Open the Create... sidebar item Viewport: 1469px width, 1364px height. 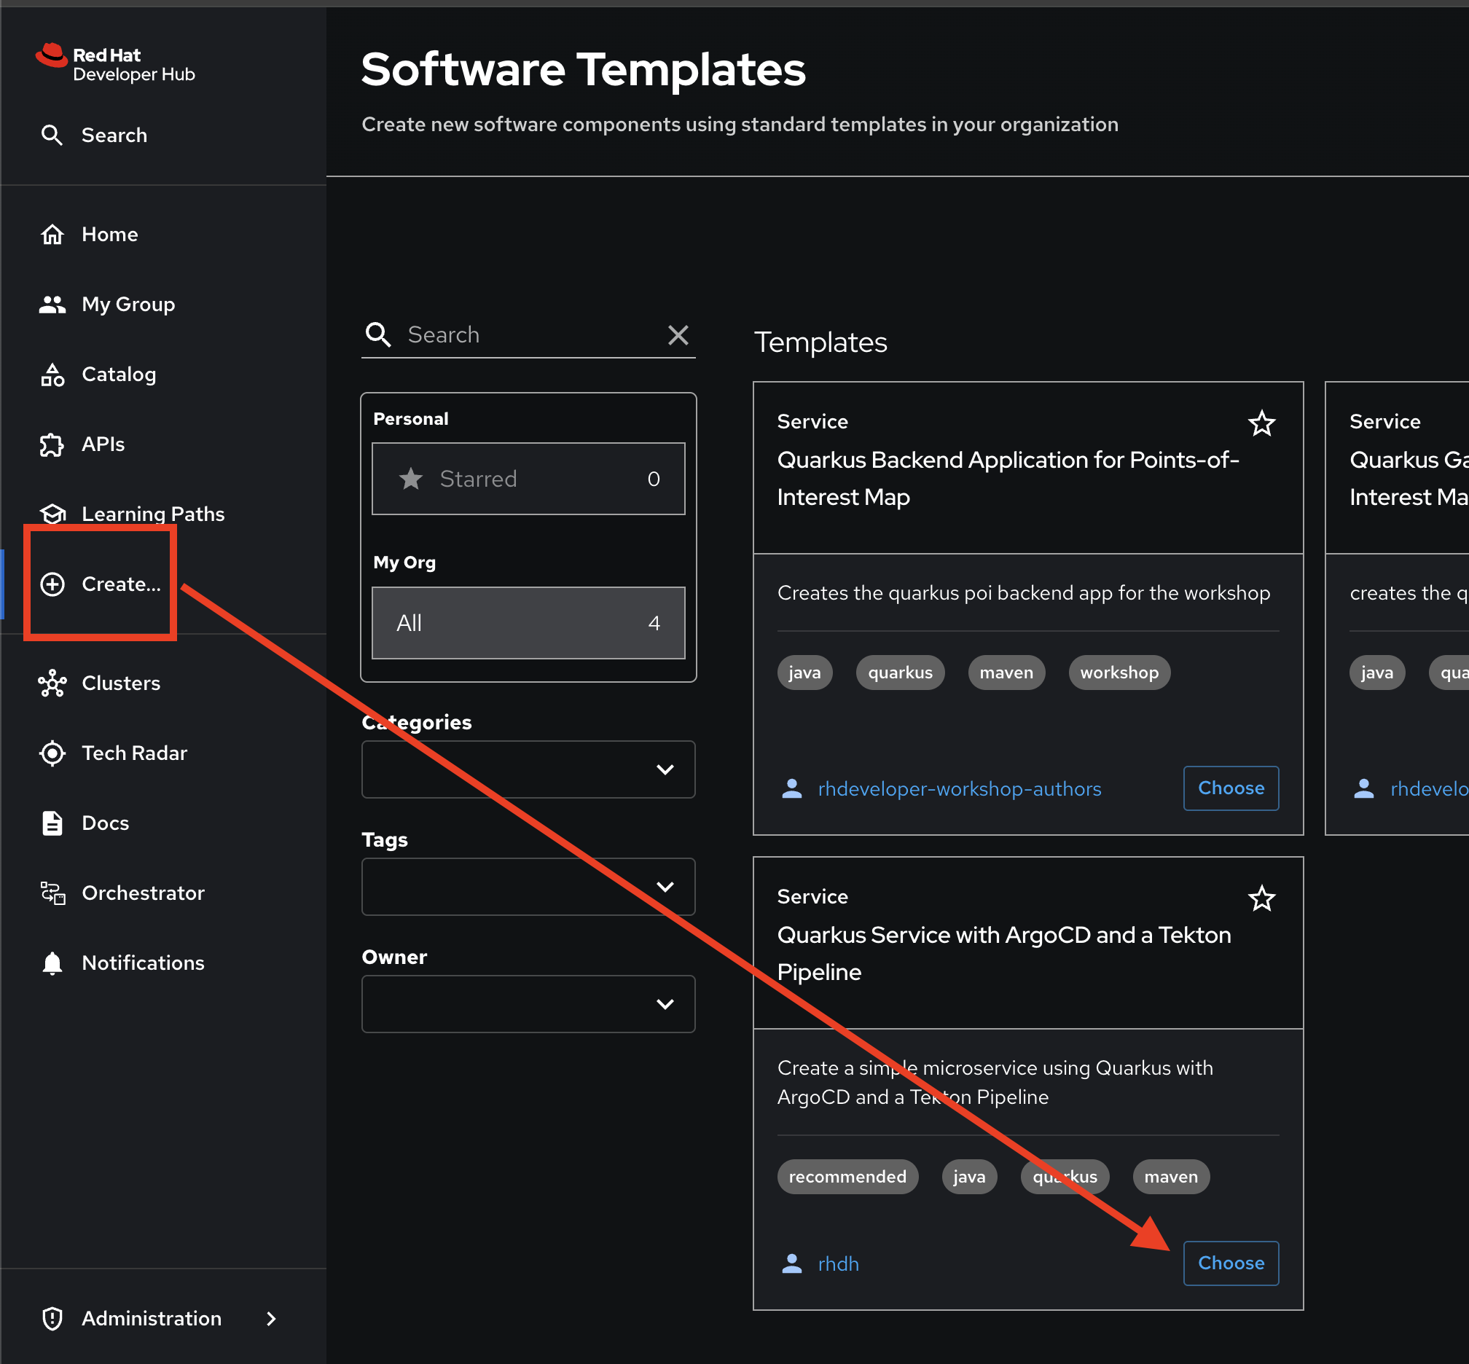(x=121, y=584)
